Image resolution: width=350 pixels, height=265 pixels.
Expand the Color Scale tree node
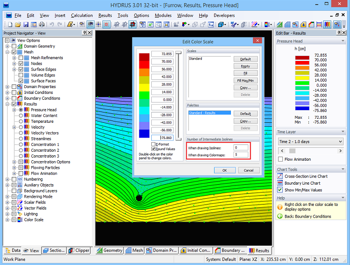(7, 220)
